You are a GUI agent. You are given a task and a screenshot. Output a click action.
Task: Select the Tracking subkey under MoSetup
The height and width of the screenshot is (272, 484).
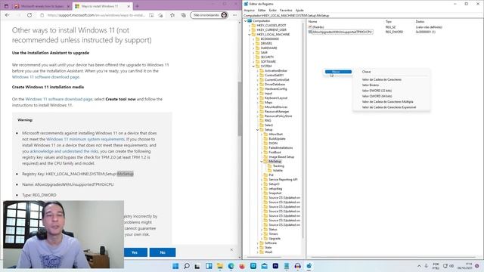coord(275,166)
